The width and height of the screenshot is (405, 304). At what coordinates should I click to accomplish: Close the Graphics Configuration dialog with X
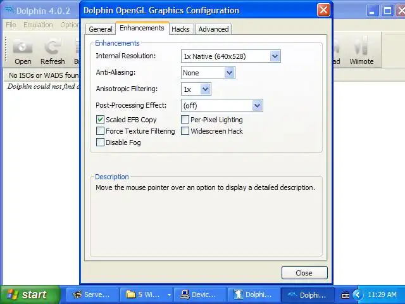[x=323, y=10]
